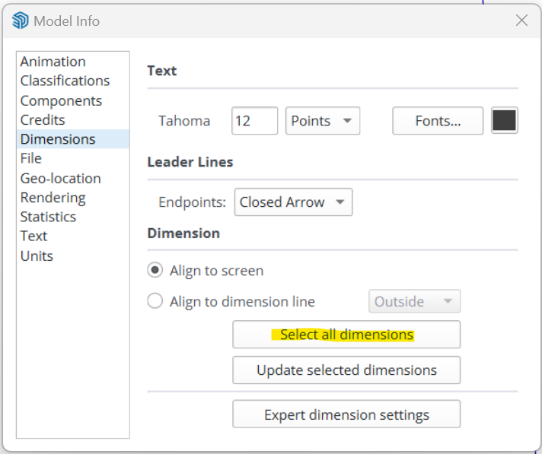Select Geo-location in the sidebar list
The height and width of the screenshot is (454, 542).
coord(60,179)
